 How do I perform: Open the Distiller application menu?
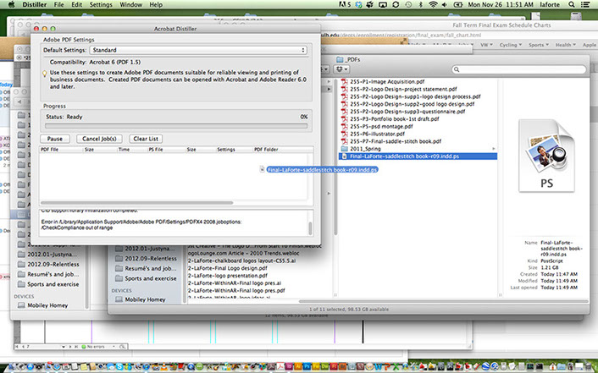tap(35, 4)
